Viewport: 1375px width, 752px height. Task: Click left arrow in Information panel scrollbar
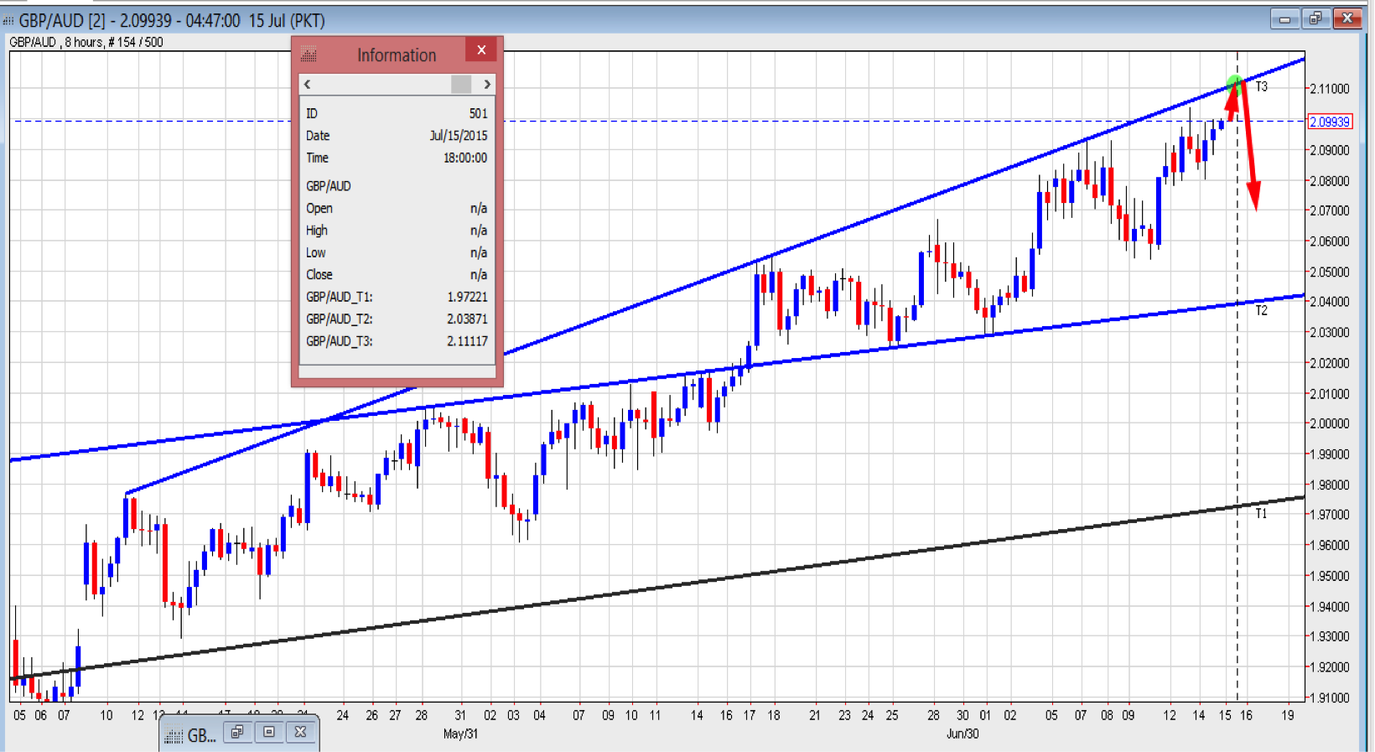pos(308,84)
